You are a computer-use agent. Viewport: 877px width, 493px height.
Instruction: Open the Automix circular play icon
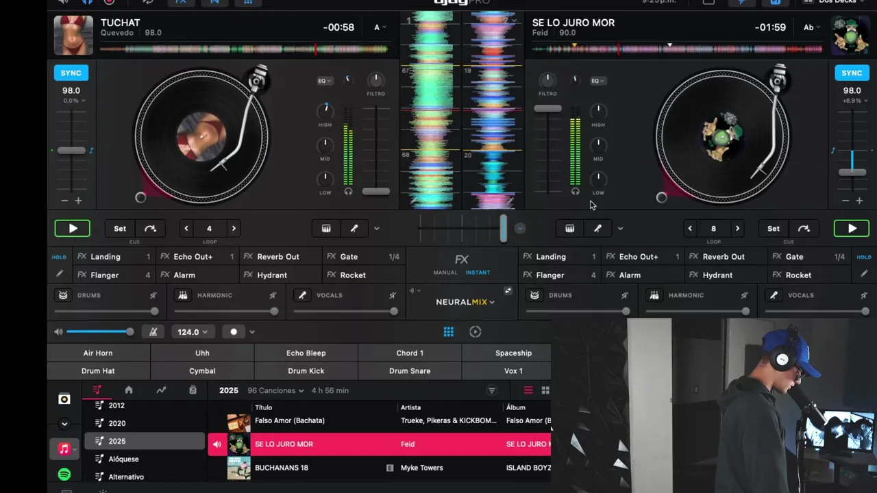(475, 331)
